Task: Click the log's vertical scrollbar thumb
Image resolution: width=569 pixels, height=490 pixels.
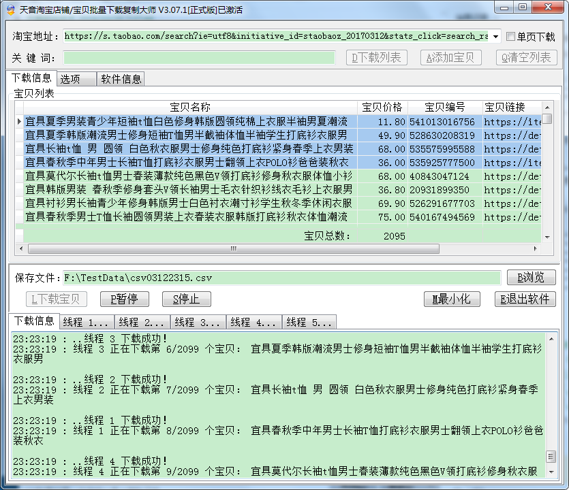Action: [x=551, y=457]
